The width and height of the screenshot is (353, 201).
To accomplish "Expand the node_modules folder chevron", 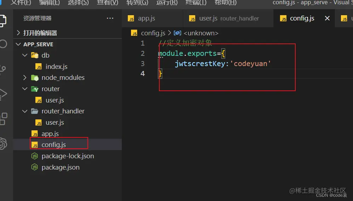I will 25,78.
